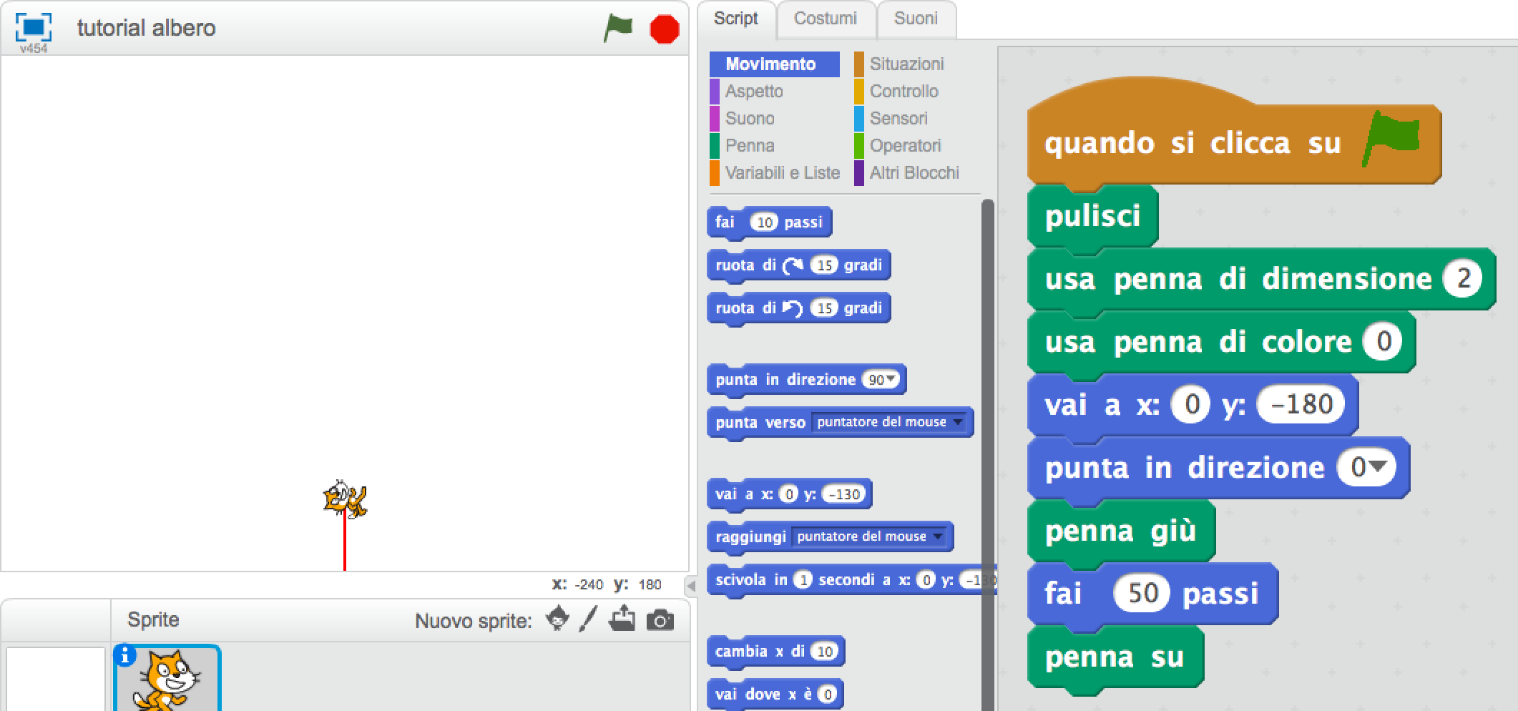The height and width of the screenshot is (711, 1518).
Task: Click the 'pulisci' block in the script
Action: pos(1092,215)
